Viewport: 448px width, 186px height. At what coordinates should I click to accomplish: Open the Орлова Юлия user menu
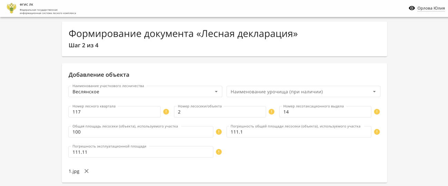431,8
